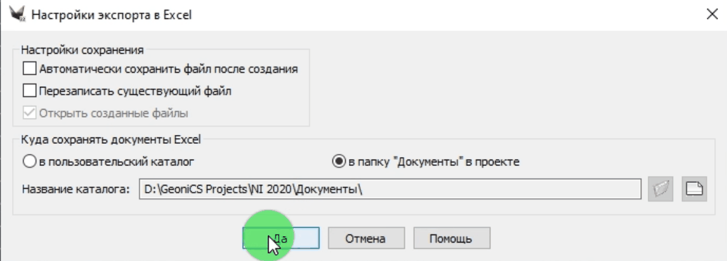Check 'Перезаписать существующий файл' option
The width and height of the screenshot is (727, 261).
29,91
